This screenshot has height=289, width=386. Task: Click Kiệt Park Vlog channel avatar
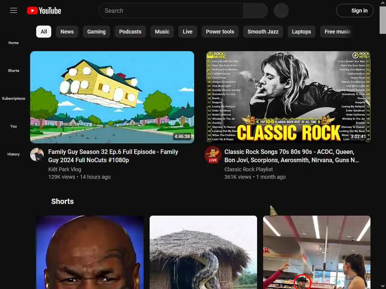pos(37,155)
